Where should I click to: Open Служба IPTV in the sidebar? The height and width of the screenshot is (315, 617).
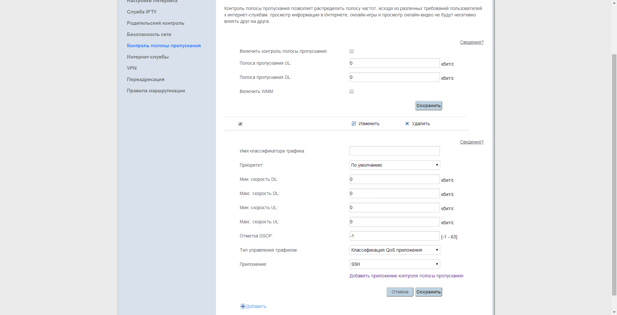tap(142, 12)
